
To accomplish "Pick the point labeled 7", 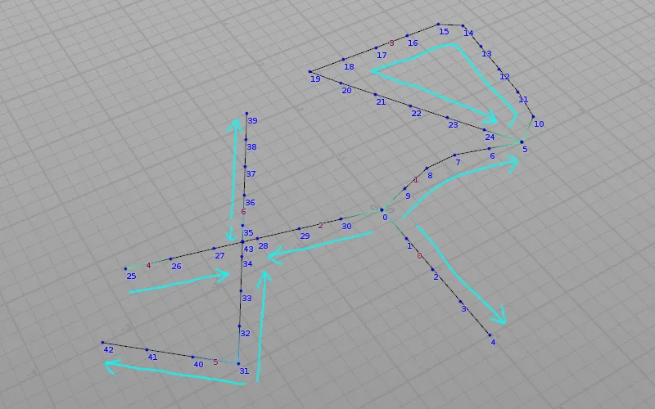I will pos(455,155).
